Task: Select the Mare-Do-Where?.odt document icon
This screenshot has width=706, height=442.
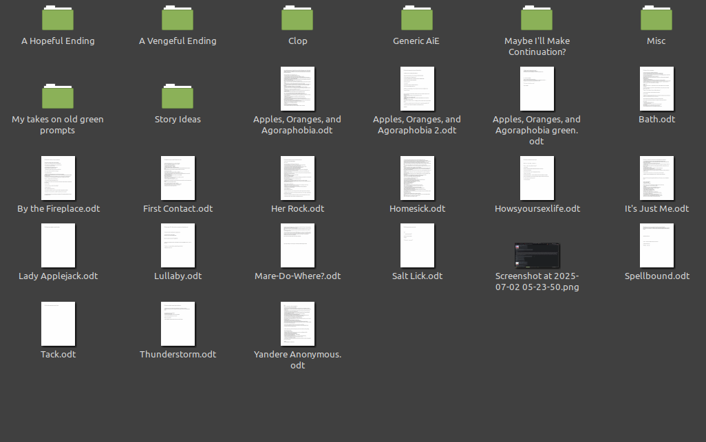Action: 298,245
